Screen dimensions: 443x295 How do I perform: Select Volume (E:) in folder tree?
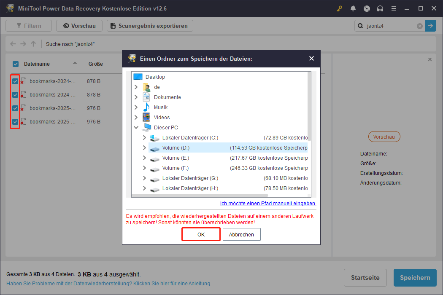tap(176, 158)
